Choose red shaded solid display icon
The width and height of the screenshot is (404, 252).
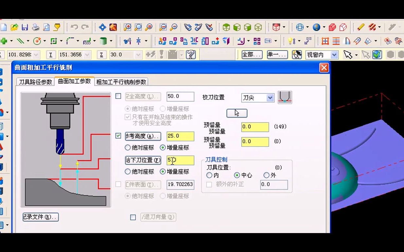tap(332, 27)
